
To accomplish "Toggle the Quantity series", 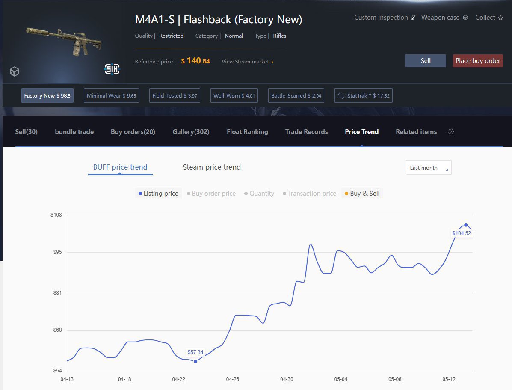I will 259,193.
